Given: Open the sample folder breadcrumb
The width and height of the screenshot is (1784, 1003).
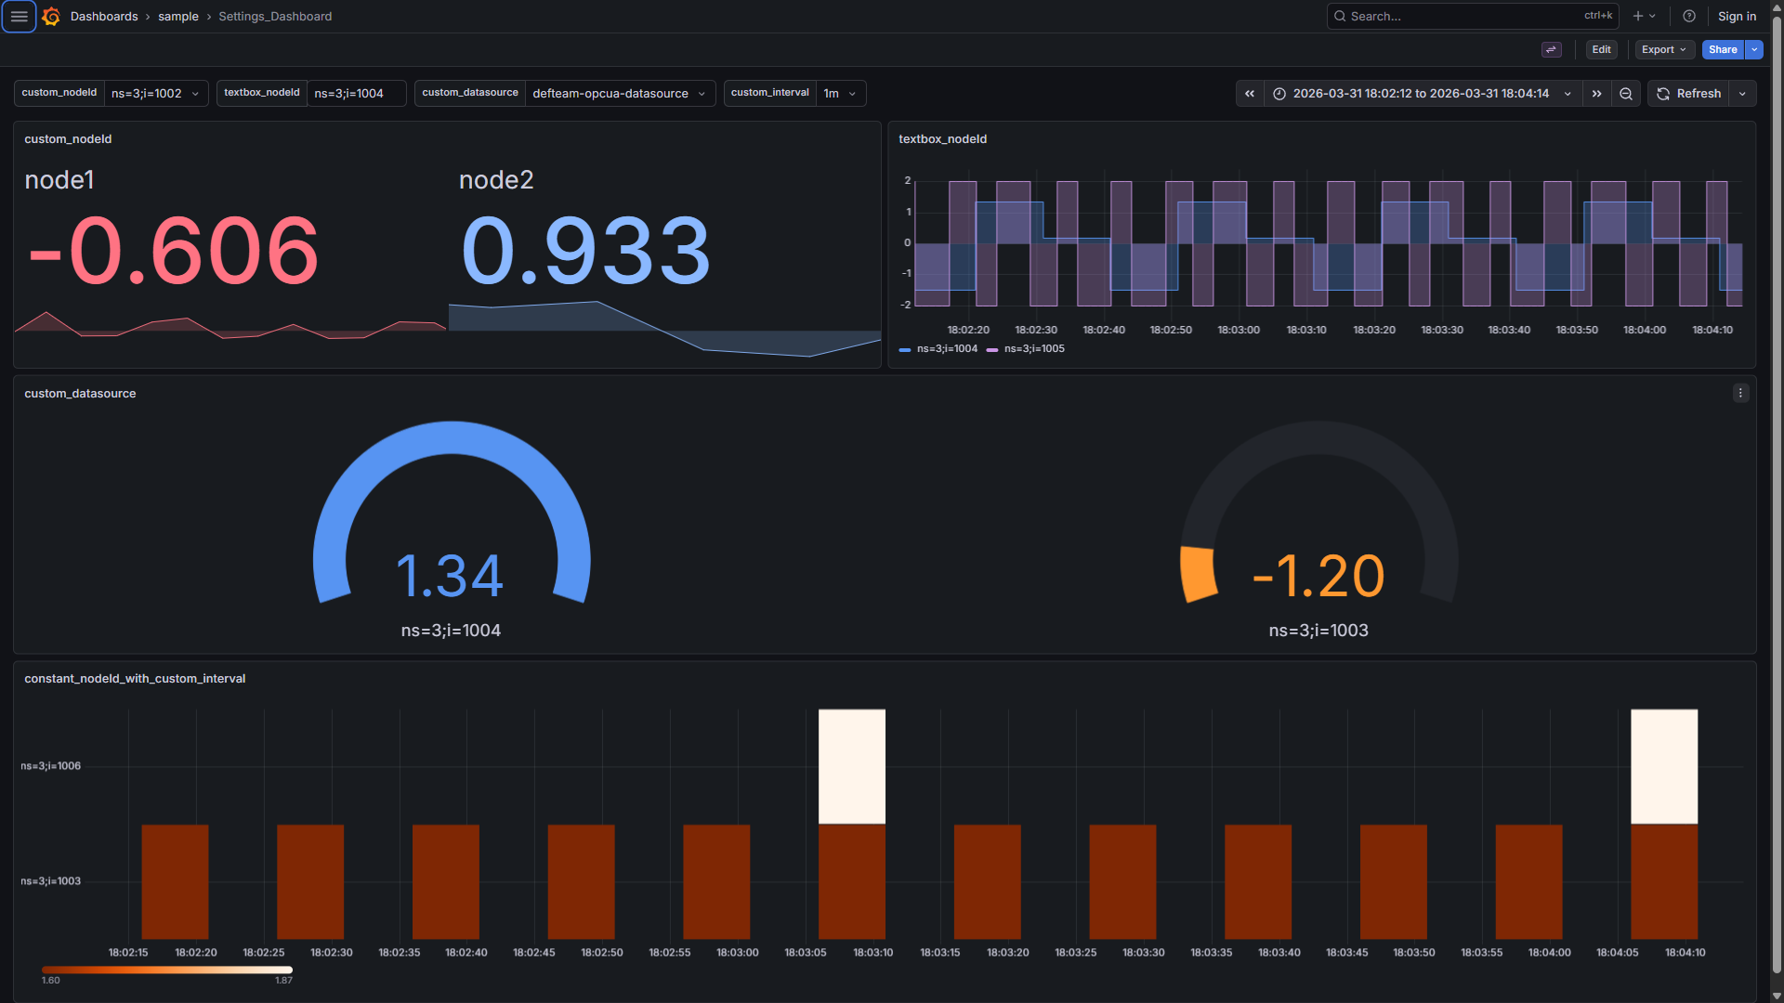Looking at the screenshot, I should point(178,17).
